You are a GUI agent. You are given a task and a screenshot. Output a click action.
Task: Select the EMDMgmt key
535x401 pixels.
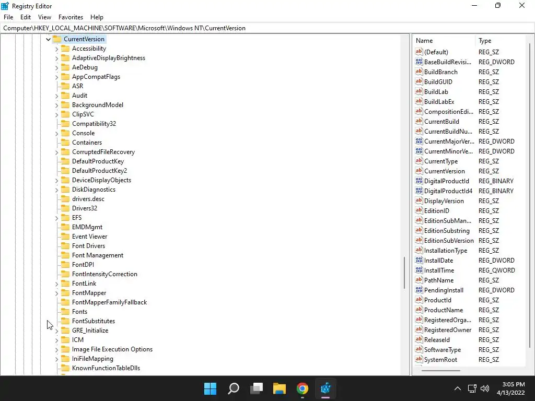[87, 227]
